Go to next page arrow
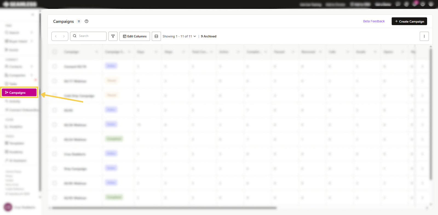The width and height of the screenshot is (438, 215). (x=64, y=36)
